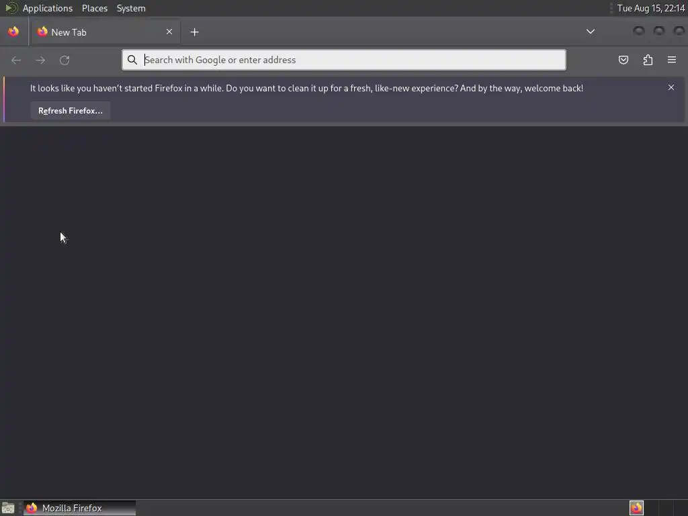Viewport: 688px width, 516px height.
Task: Close the New Tab tab
Action: coord(169,32)
